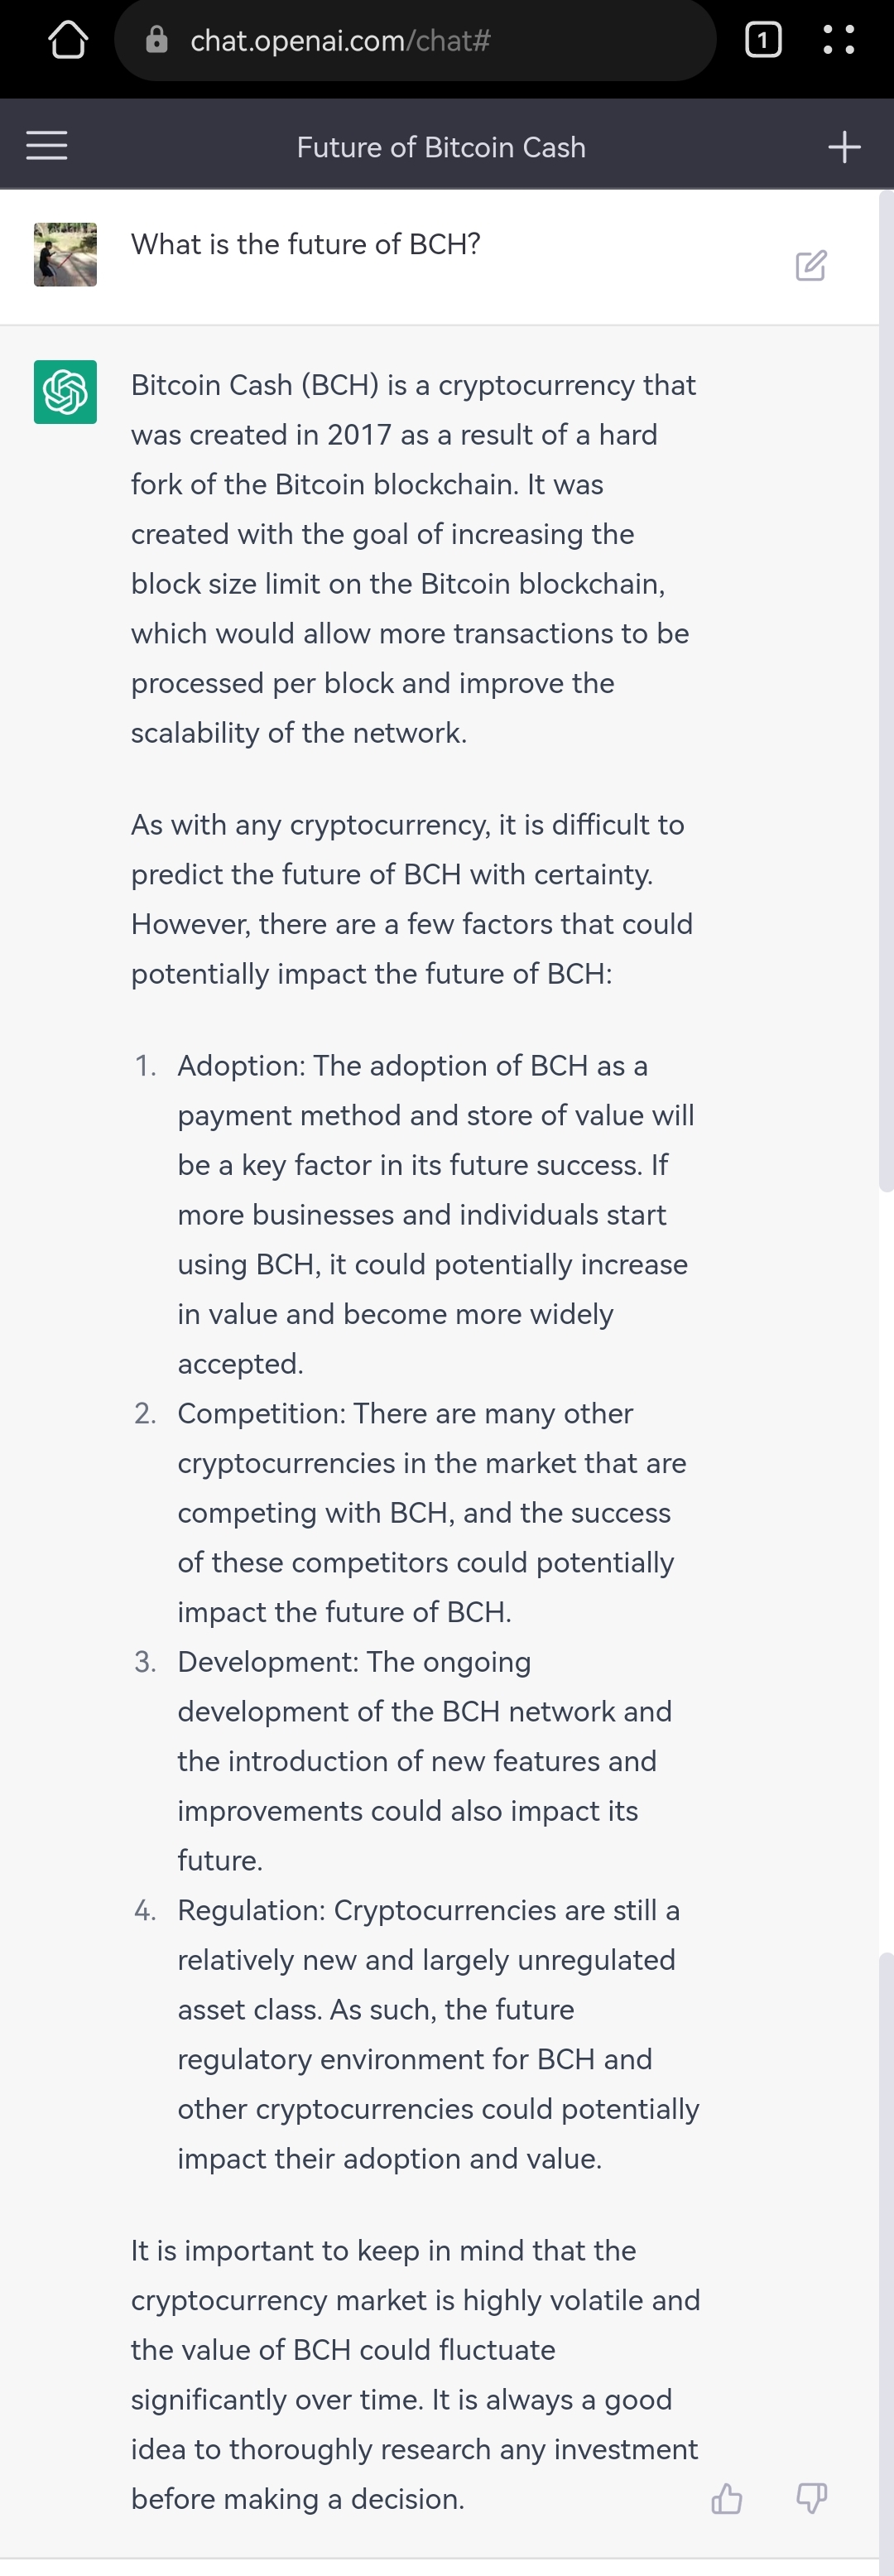Click the 'Future of Bitcoin Cash' title
The width and height of the screenshot is (894, 2576).
pyautogui.click(x=441, y=147)
